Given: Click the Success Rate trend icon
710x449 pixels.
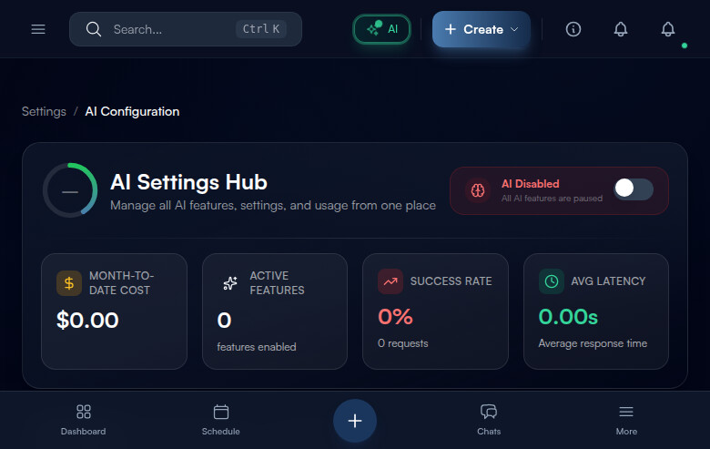Looking at the screenshot, I should pos(390,281).
